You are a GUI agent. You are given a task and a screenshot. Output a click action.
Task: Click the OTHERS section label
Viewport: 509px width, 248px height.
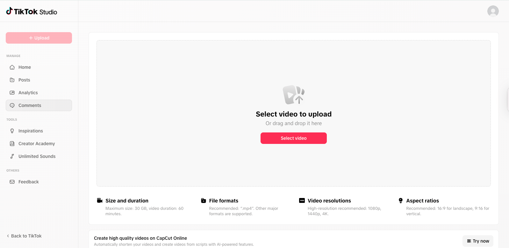(13, 170)
